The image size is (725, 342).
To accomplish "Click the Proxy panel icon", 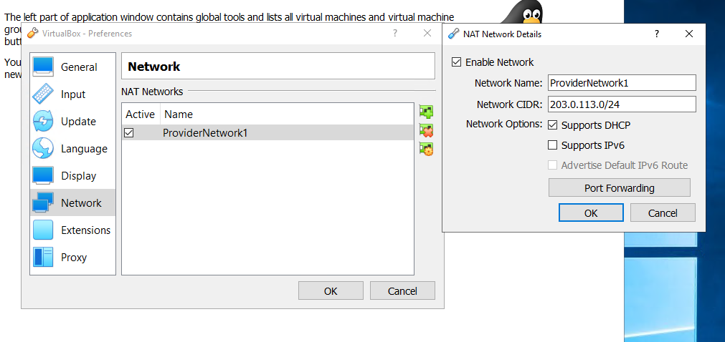I will pos(43,257).
